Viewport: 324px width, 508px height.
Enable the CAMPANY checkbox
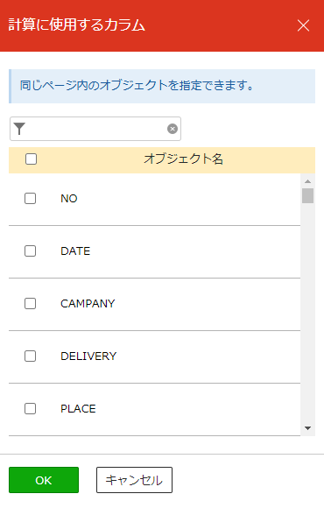(x=30, y=304)
